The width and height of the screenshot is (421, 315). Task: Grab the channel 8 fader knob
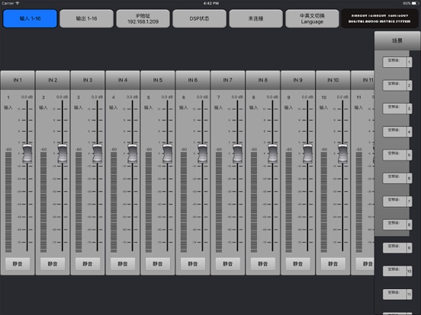tap(272, 154)
